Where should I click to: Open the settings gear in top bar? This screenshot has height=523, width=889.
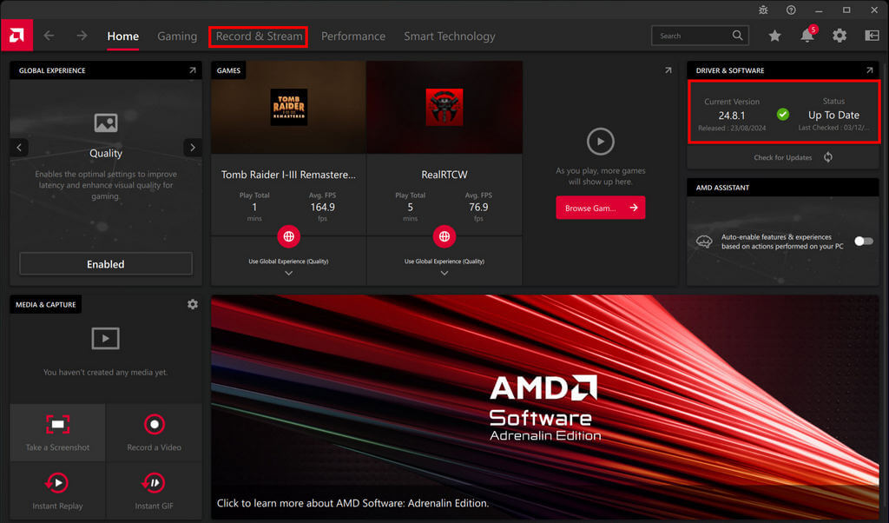point(839,36)
